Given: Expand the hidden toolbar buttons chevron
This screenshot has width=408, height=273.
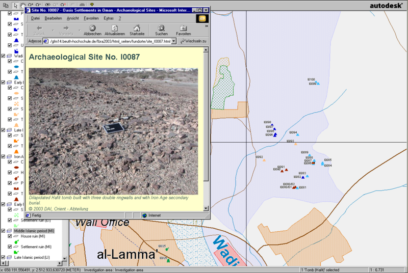Looking at the screenshot, I should point(206,25).
